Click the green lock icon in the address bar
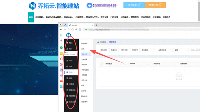 [86, 30]
